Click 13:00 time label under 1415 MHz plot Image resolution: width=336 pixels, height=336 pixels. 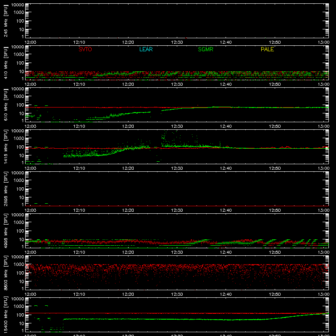[323, 168]
